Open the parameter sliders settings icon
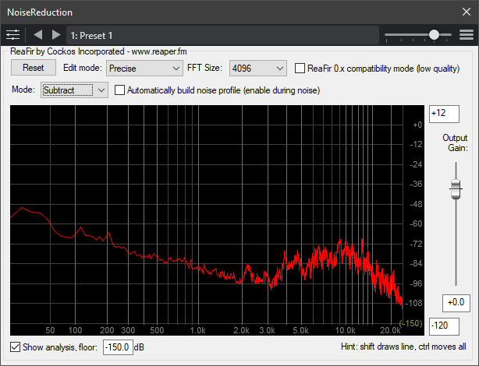The width and height of the screenshot is (479, 366). (12, 35)
